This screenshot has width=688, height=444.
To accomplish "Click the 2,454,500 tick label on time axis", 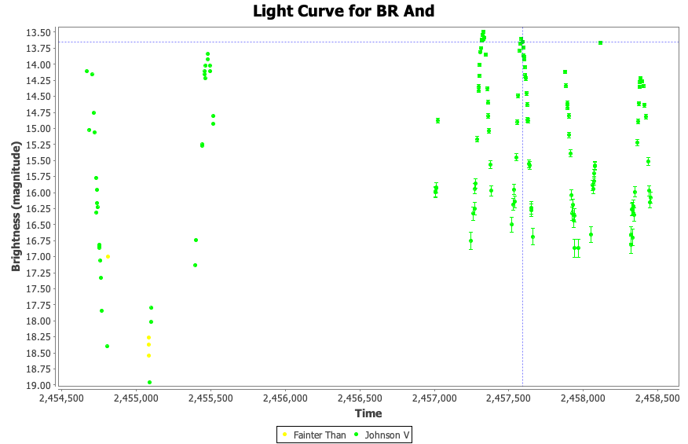I will 61,398.
